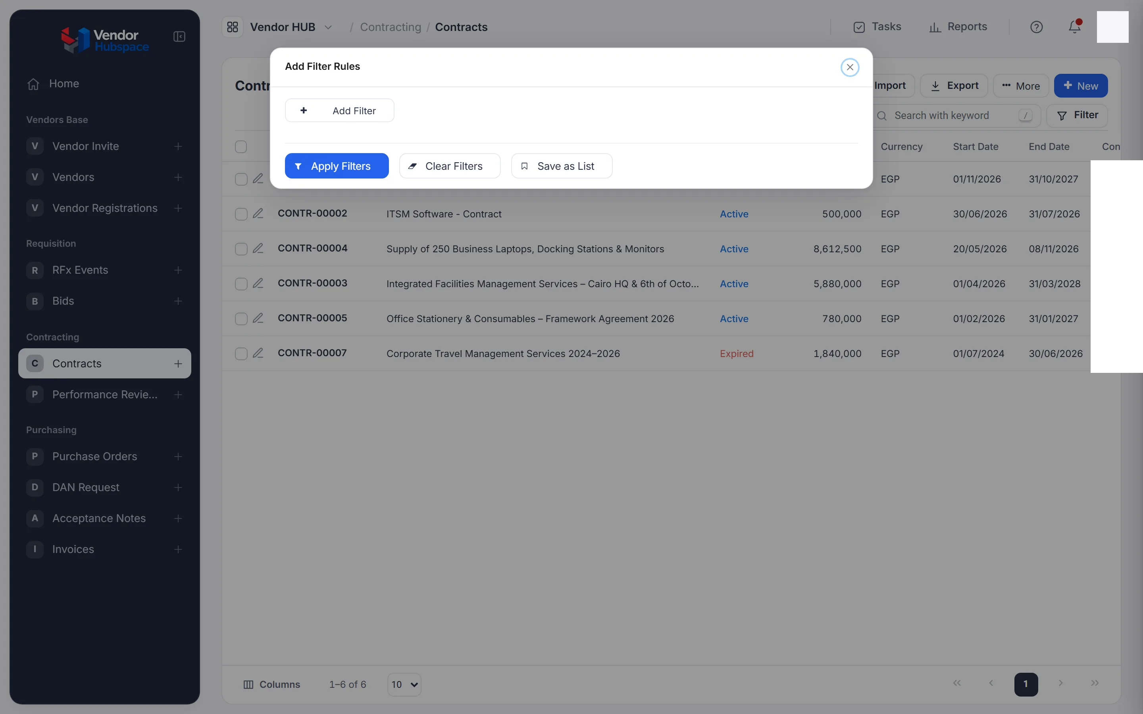Click the plus icon next to RFx Events
Screen dimensions: 1143x714
[178, 270]
